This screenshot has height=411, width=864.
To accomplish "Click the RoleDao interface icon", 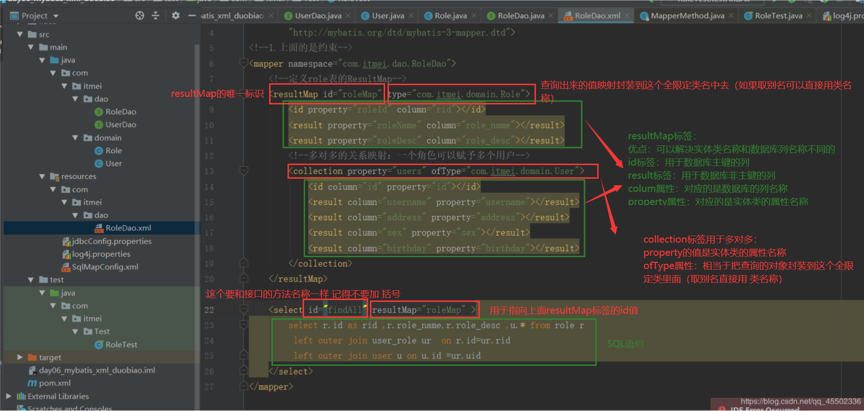I will (99, 112).
